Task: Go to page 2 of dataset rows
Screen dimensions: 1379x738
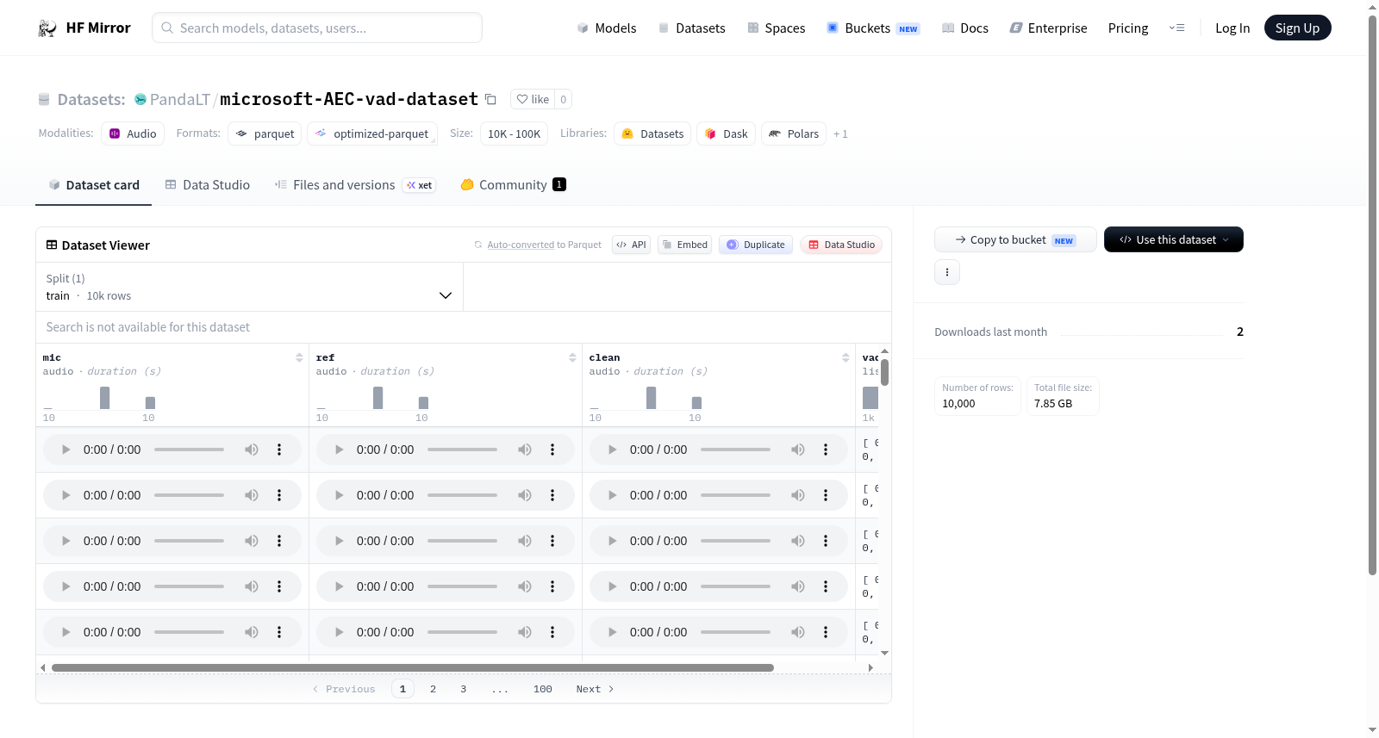Action: coord(433,689)
